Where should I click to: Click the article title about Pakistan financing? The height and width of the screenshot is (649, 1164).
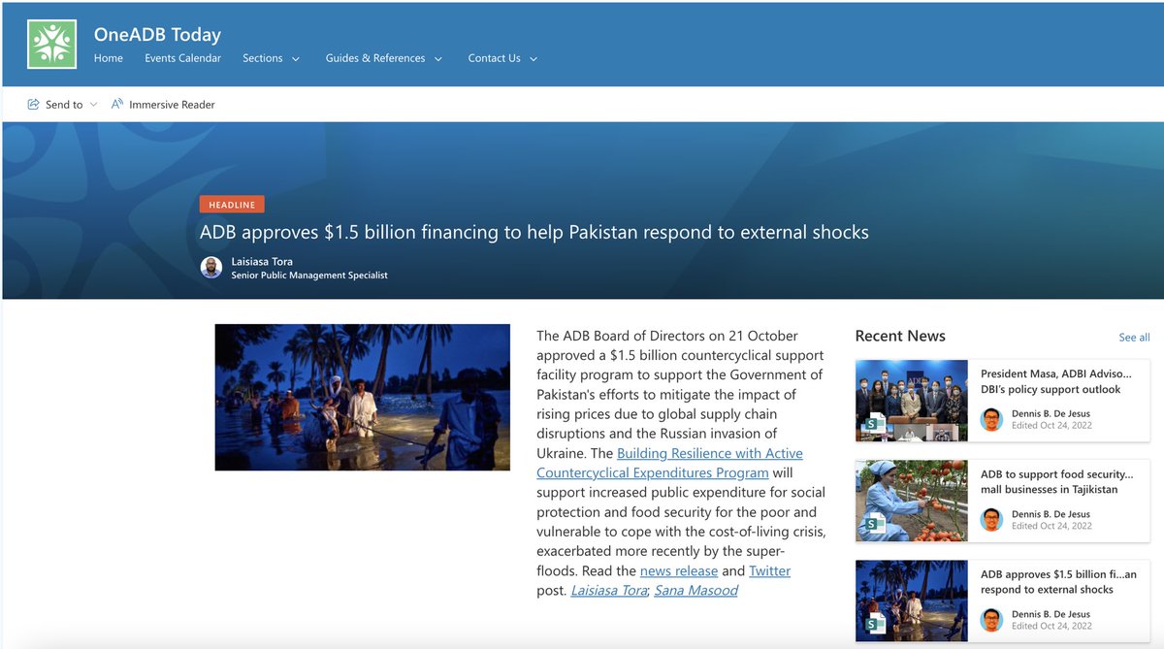(x=534, y=232)
